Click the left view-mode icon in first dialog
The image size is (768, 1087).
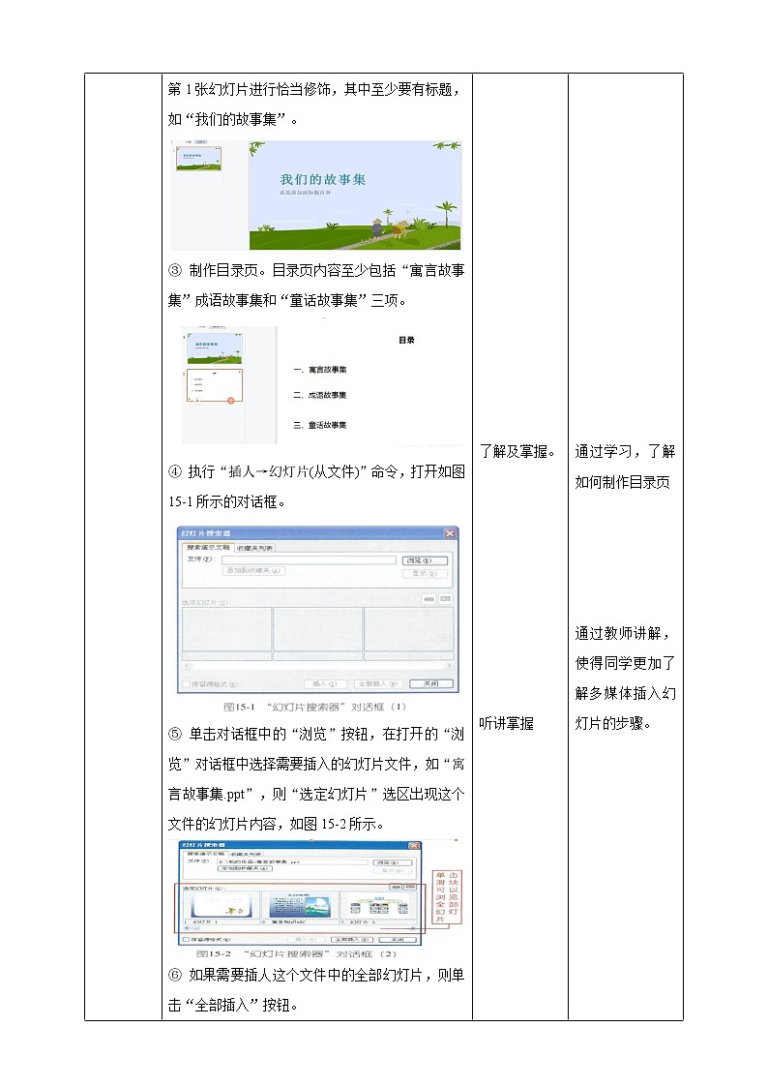point(428,599)
